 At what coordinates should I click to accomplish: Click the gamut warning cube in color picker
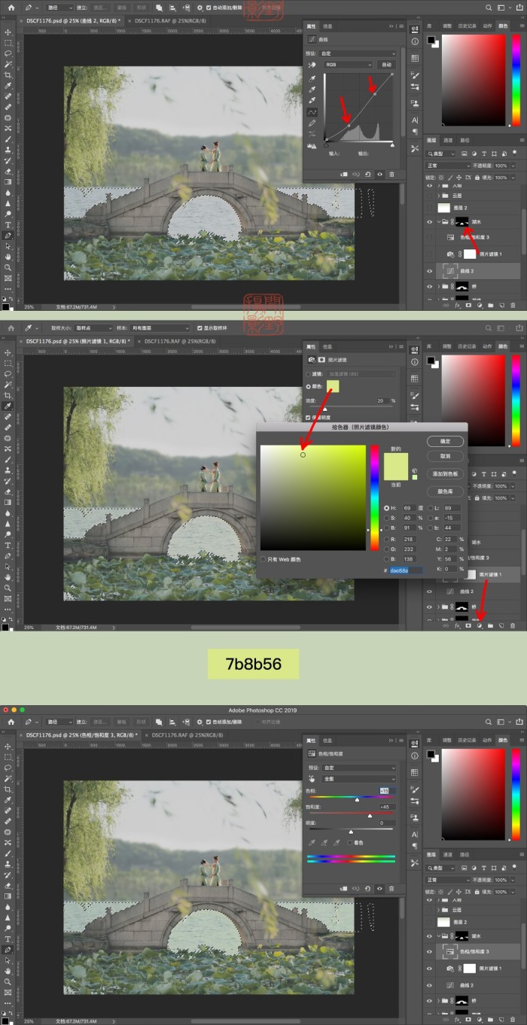click(x=415, y=470)
